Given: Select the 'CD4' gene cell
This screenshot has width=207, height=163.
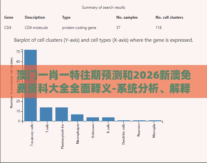Looking at the screenshot, I should click(8, 28).
